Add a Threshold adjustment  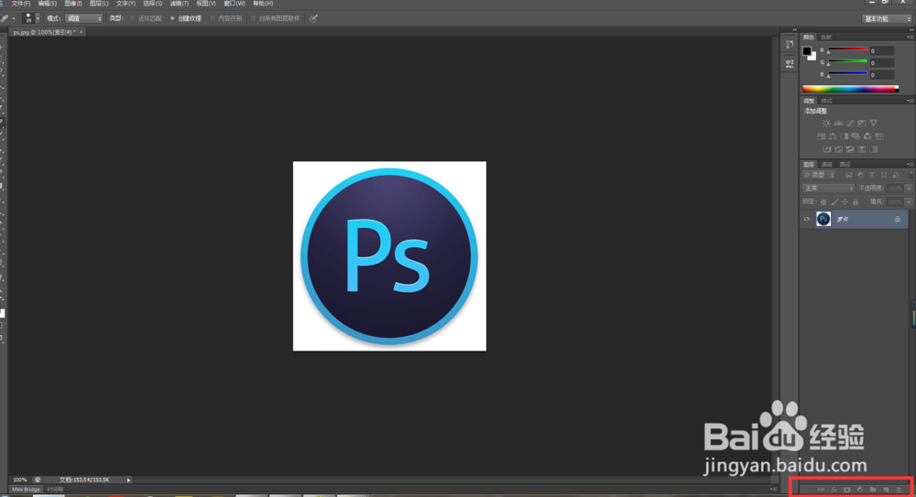pyautogui.click(x=850, y=149)
